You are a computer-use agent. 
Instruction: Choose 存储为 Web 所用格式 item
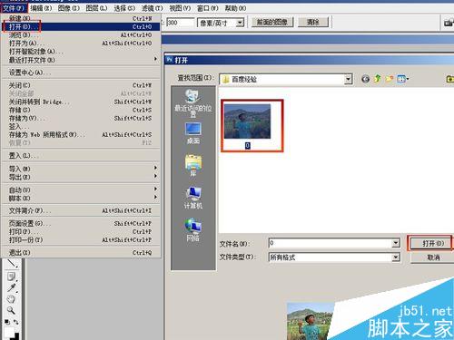click(81, 134)
